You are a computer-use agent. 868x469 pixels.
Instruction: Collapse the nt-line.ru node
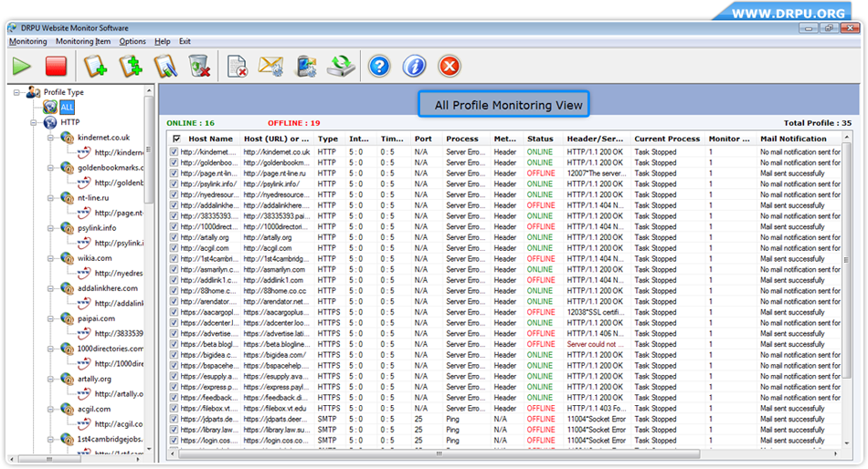click(50, 198)
